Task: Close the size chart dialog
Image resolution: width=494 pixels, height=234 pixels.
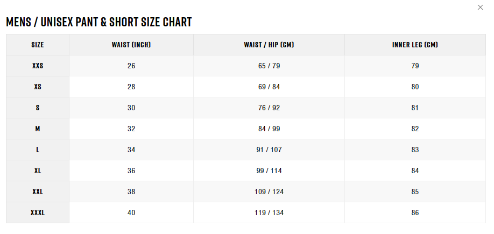Action: [480, 7]
